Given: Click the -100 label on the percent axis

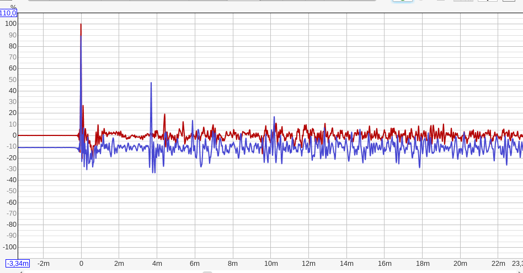Looking at the screenshot, I should point(10,247).
